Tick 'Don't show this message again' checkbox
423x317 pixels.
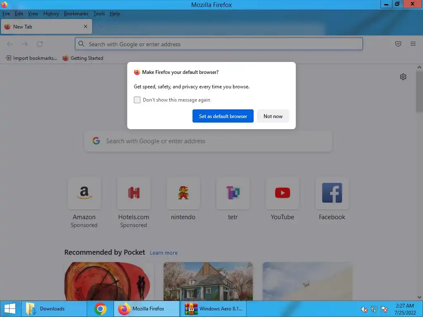coord(137,100)
